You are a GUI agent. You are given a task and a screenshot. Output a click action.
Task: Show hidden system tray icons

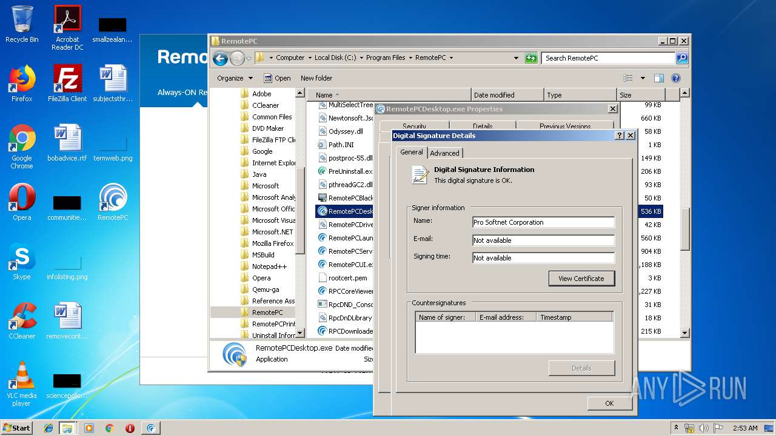click(x=676, y=428)
